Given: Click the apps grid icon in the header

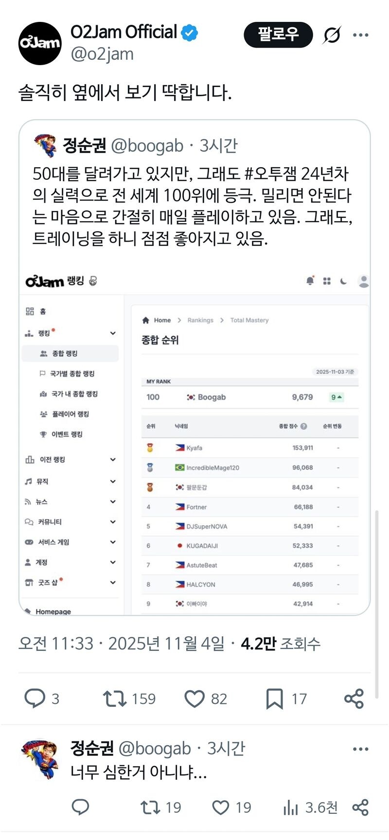Looking at the screenshot, I should coord(326,280).
